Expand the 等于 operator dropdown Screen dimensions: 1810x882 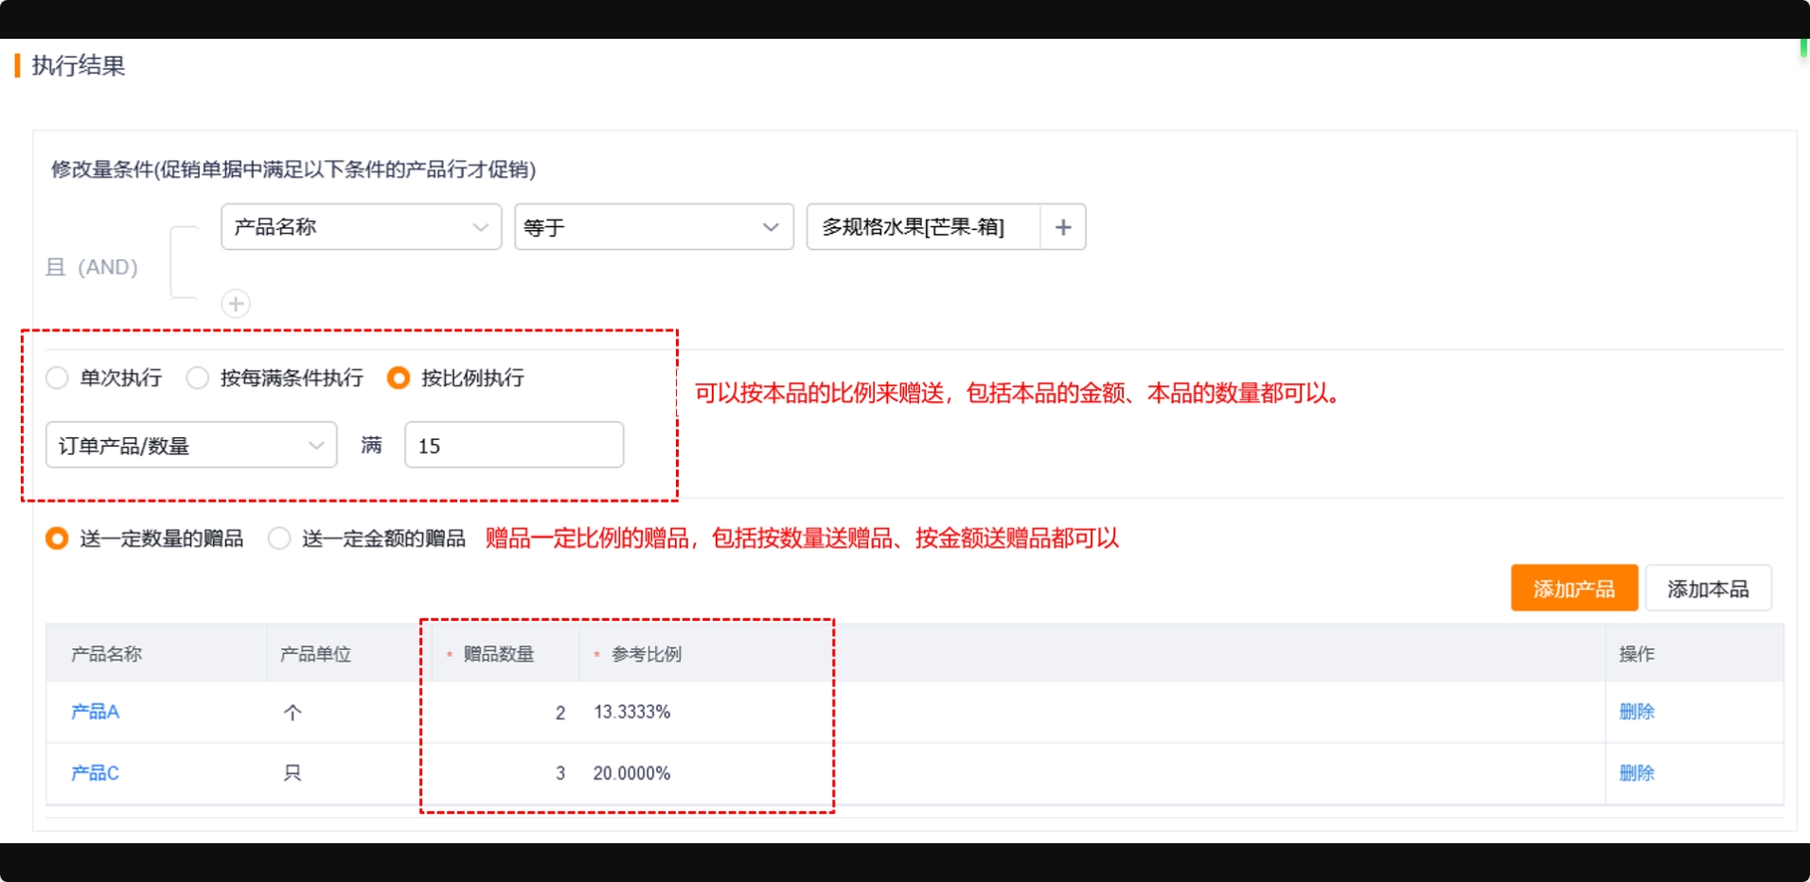tap(653, 227)
